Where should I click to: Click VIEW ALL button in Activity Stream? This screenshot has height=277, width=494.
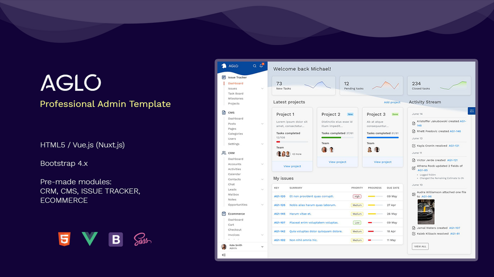point(420,247)
